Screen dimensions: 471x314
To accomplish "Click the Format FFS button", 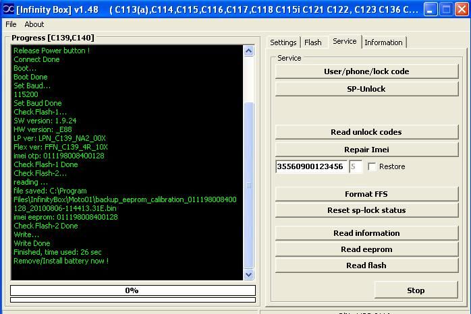I will tap(367, 194).
